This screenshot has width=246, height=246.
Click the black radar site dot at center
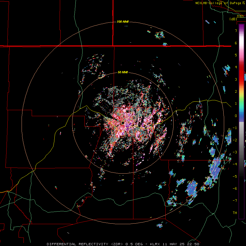tap(123, 123)
